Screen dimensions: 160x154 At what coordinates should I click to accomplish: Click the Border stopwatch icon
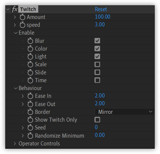(30, 112)
